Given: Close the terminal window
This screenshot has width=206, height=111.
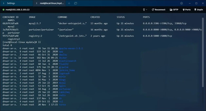Looking at the screenshot, I should coord(203,3).
